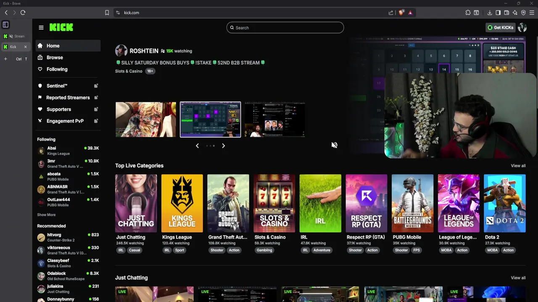
Task: Open Brave VPN shield icon
Action: coord(523,13)
